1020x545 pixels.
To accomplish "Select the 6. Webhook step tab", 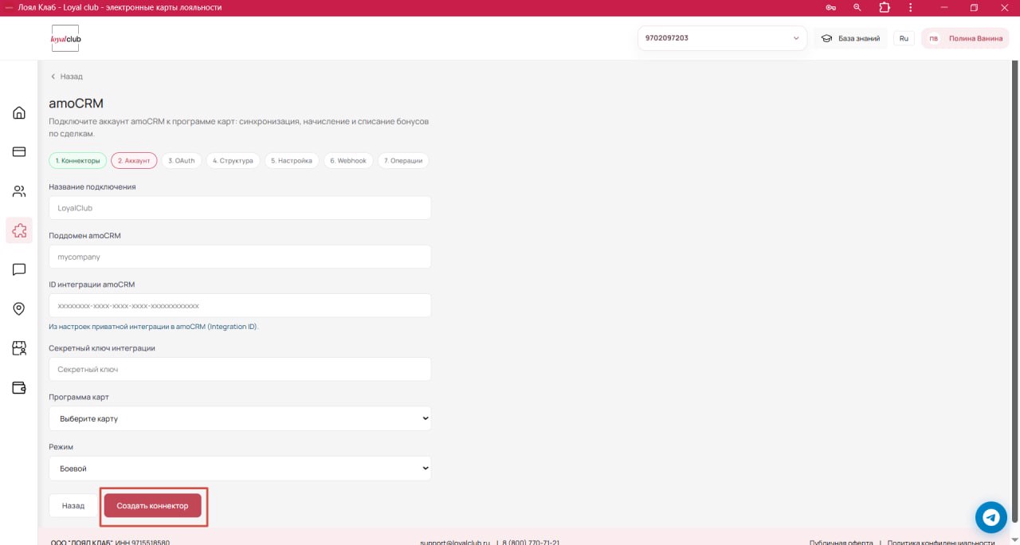I will coord(348,161).
